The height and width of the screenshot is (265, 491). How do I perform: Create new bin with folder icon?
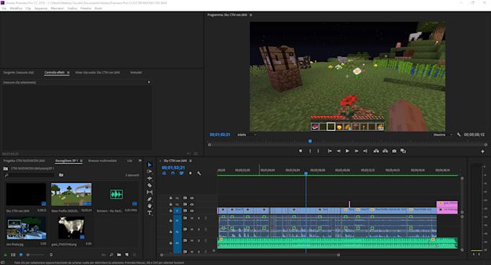tap(119, 255)
